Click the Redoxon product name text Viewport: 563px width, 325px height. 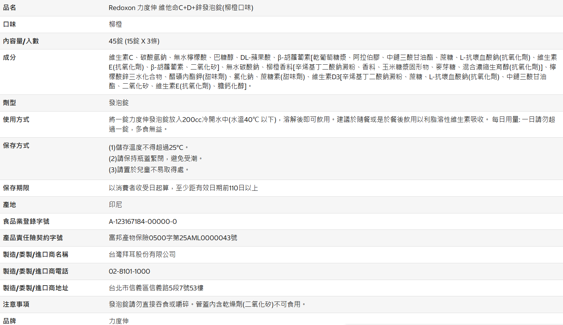tap(181, 8)
